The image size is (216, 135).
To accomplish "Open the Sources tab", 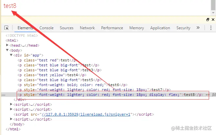I will coord(67,28).
